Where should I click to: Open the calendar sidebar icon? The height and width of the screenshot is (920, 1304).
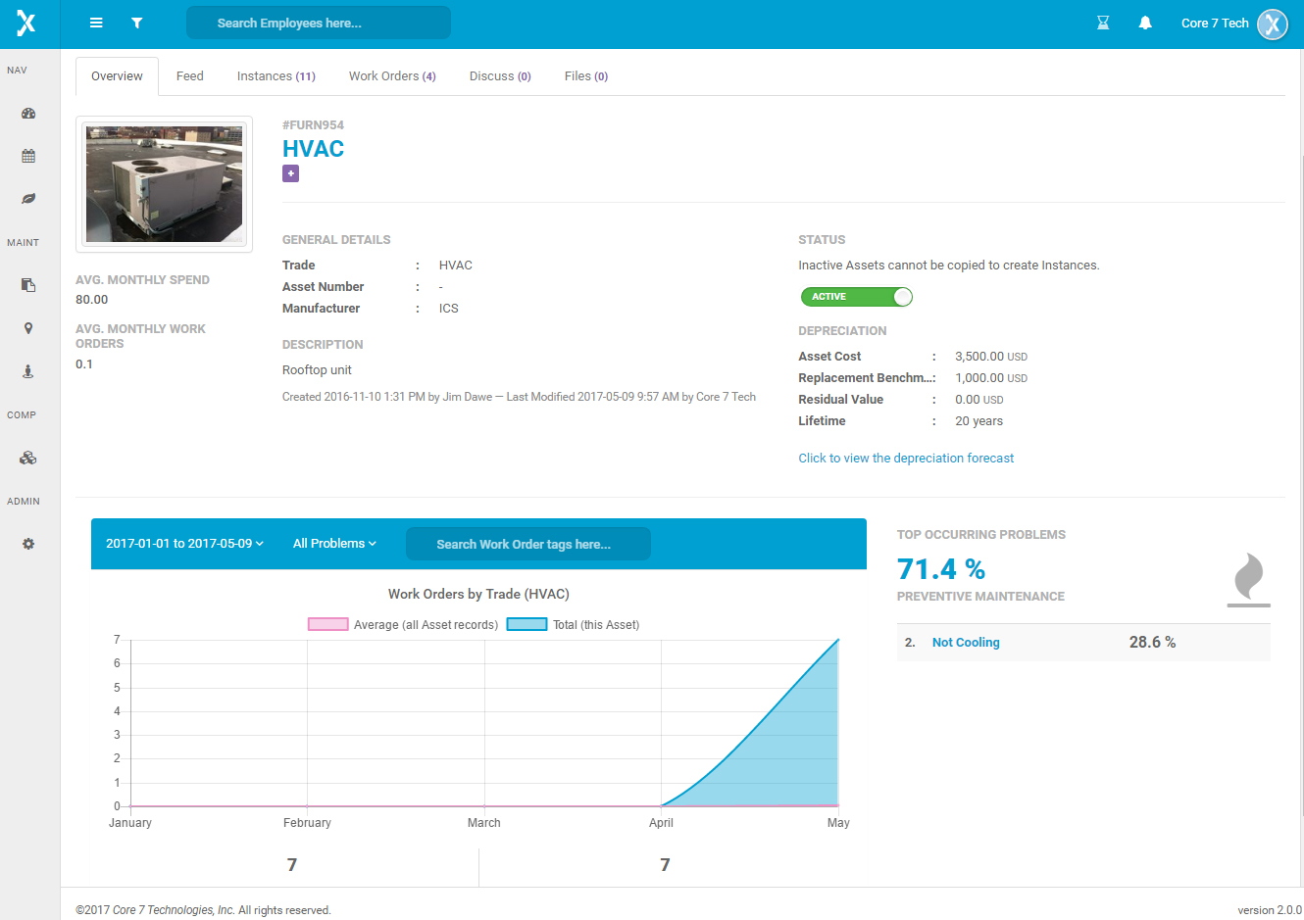28,156
